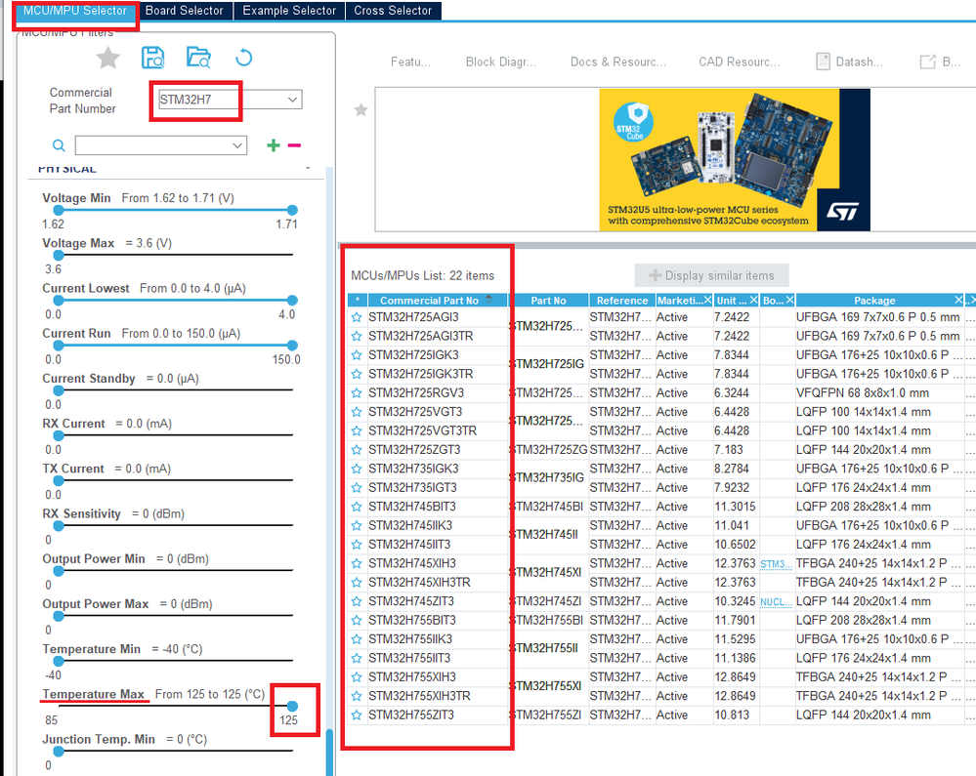Click the Display similar items button
Viewport: 976px width, 776px height.
pos(711,275)
